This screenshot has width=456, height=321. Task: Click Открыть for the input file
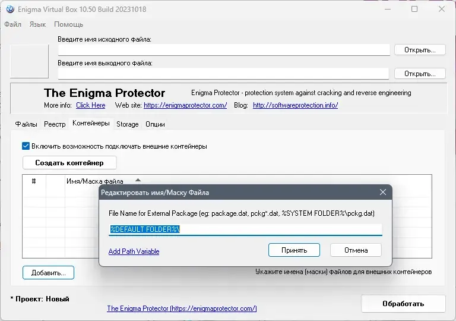(x=420, y=50)
